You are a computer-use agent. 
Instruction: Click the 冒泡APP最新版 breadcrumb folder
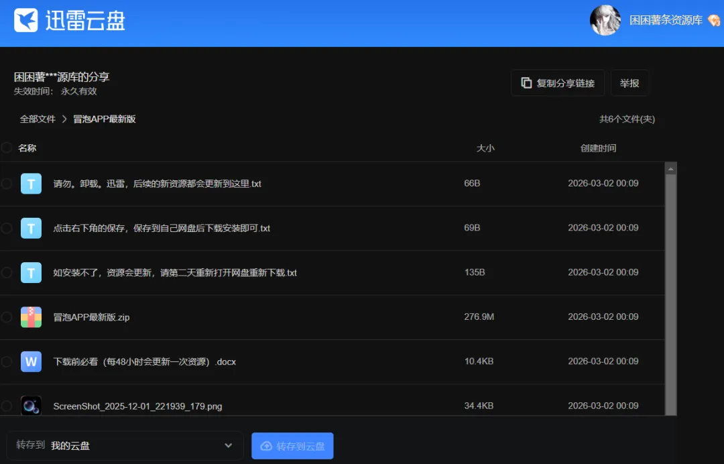click(x=105, y=119)
